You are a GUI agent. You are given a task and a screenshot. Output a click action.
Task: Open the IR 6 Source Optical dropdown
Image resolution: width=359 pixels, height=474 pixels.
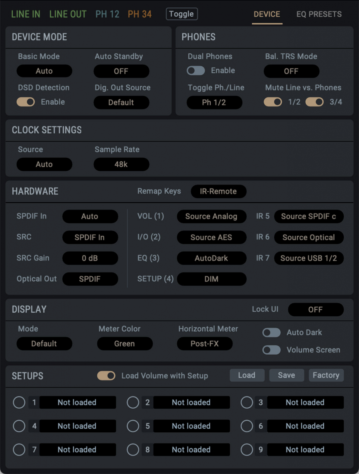click(x=309, y=237)
